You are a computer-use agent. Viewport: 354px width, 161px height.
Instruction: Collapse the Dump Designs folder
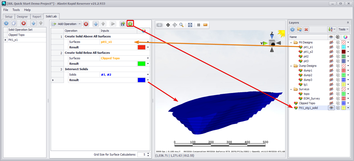291,66
